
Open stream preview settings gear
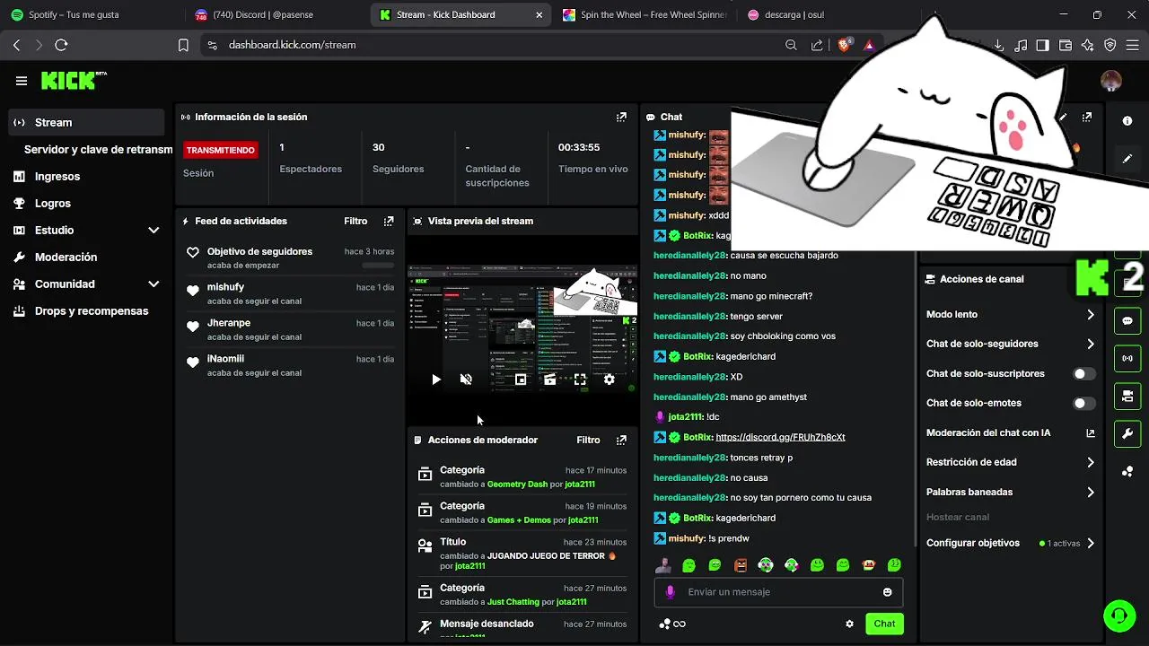point(610,380)
